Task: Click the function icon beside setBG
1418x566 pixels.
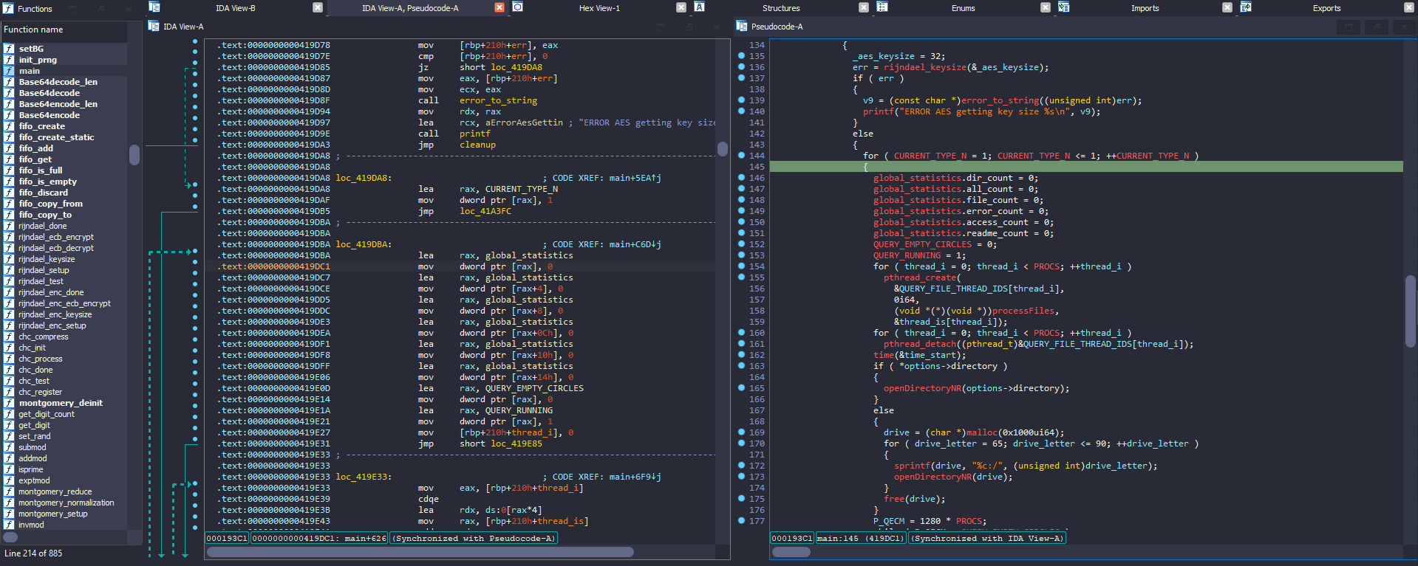Action: coord(9,49)
